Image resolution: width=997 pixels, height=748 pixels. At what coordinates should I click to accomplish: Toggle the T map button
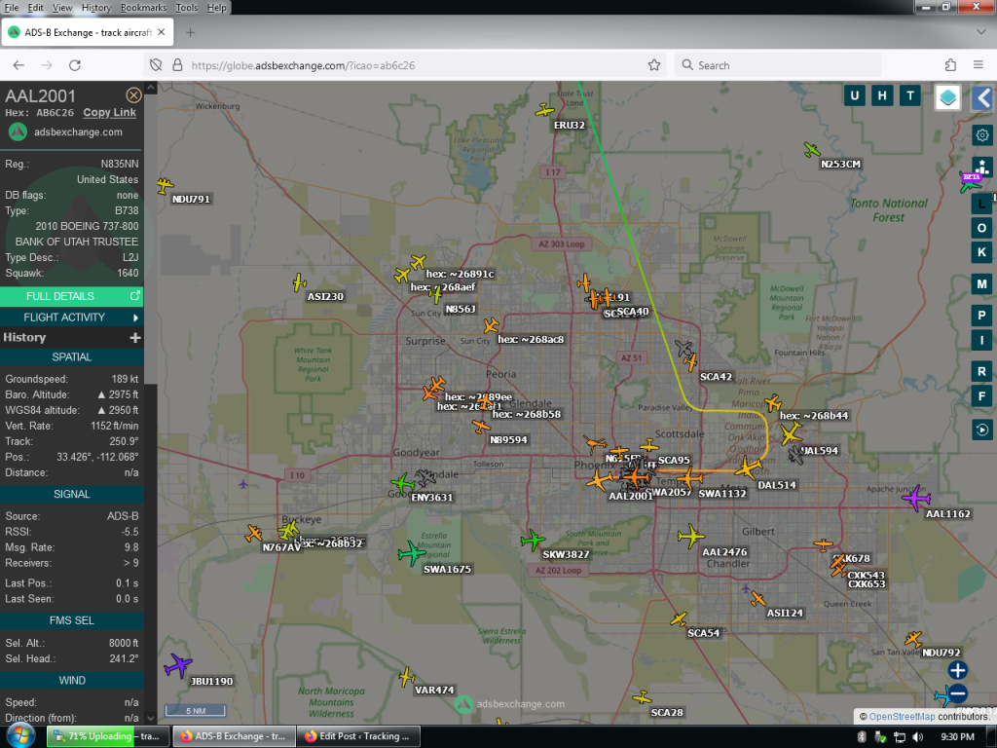point(910,96)
